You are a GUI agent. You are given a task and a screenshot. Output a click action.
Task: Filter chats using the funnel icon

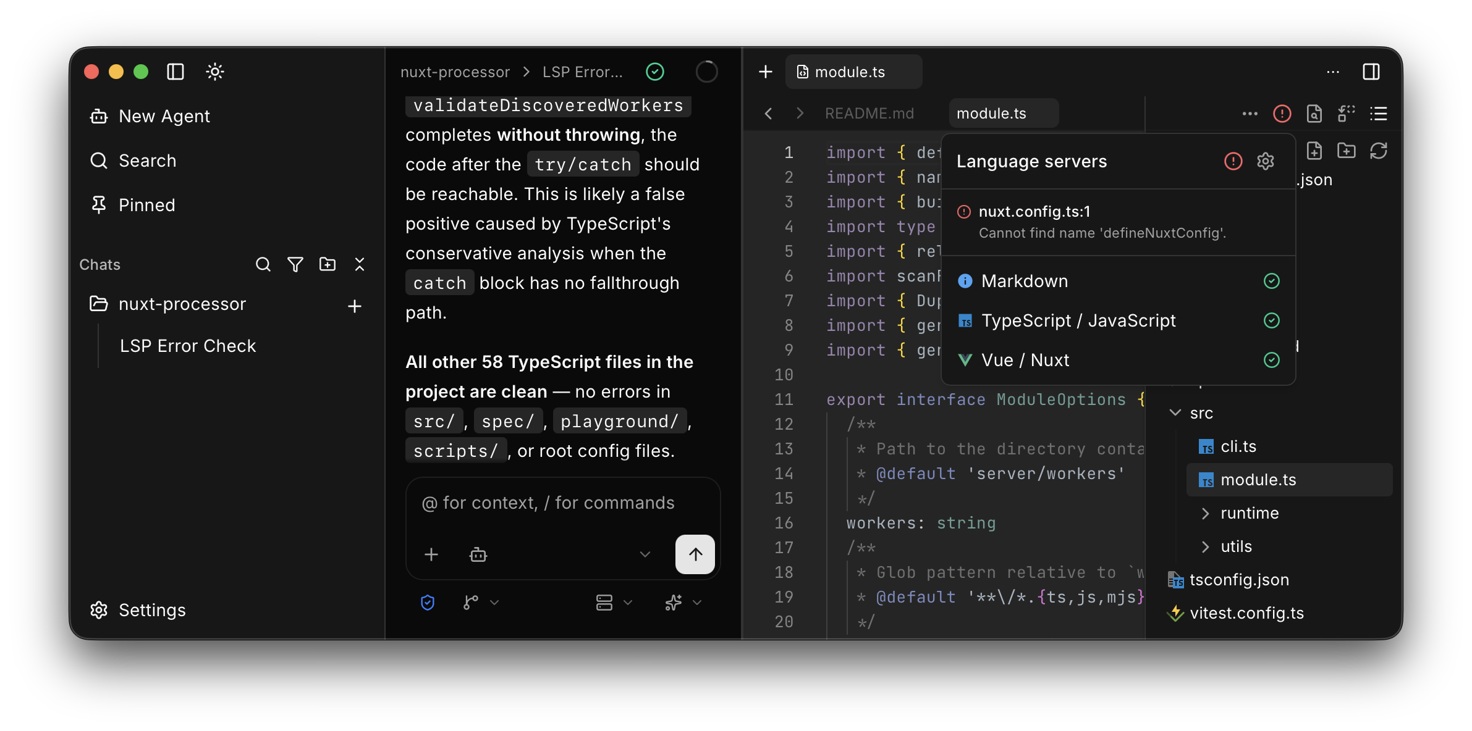(295, 264)
